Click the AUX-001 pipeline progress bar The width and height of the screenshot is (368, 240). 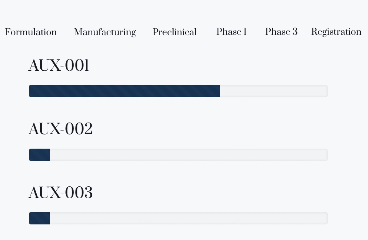pos(178,91)
